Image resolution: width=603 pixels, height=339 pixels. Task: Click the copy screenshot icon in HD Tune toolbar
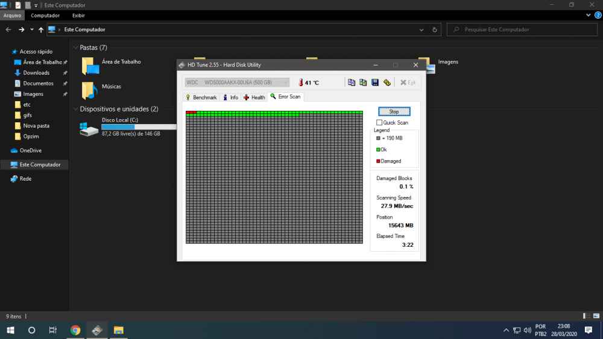point(363,82)
